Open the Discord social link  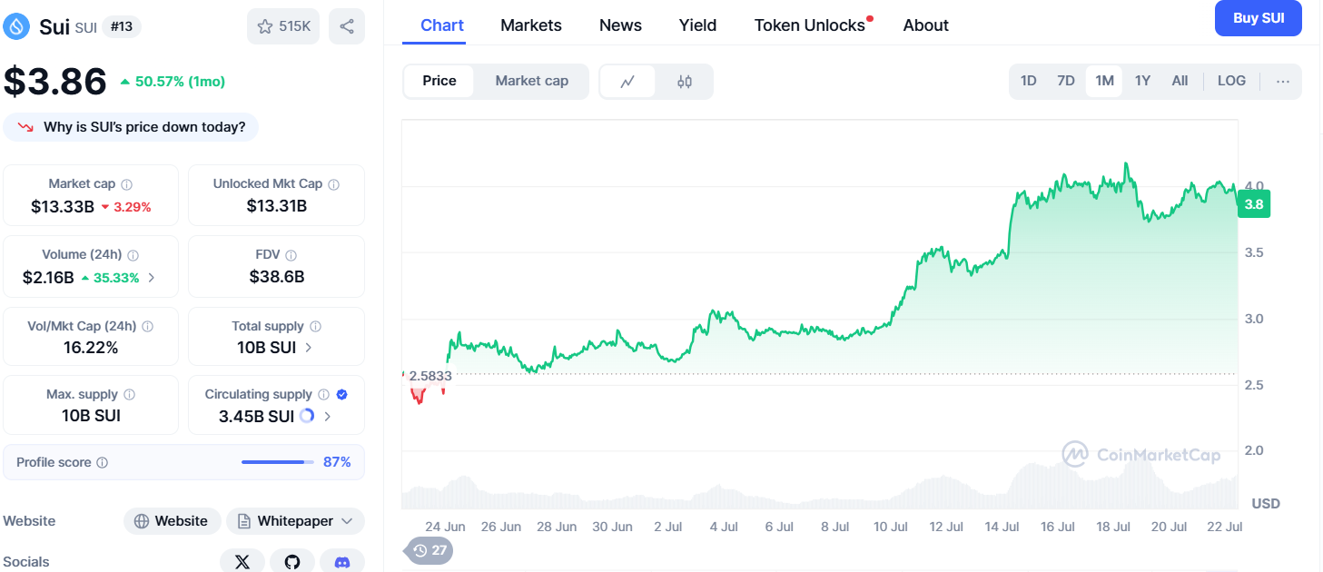pos(342,562)
